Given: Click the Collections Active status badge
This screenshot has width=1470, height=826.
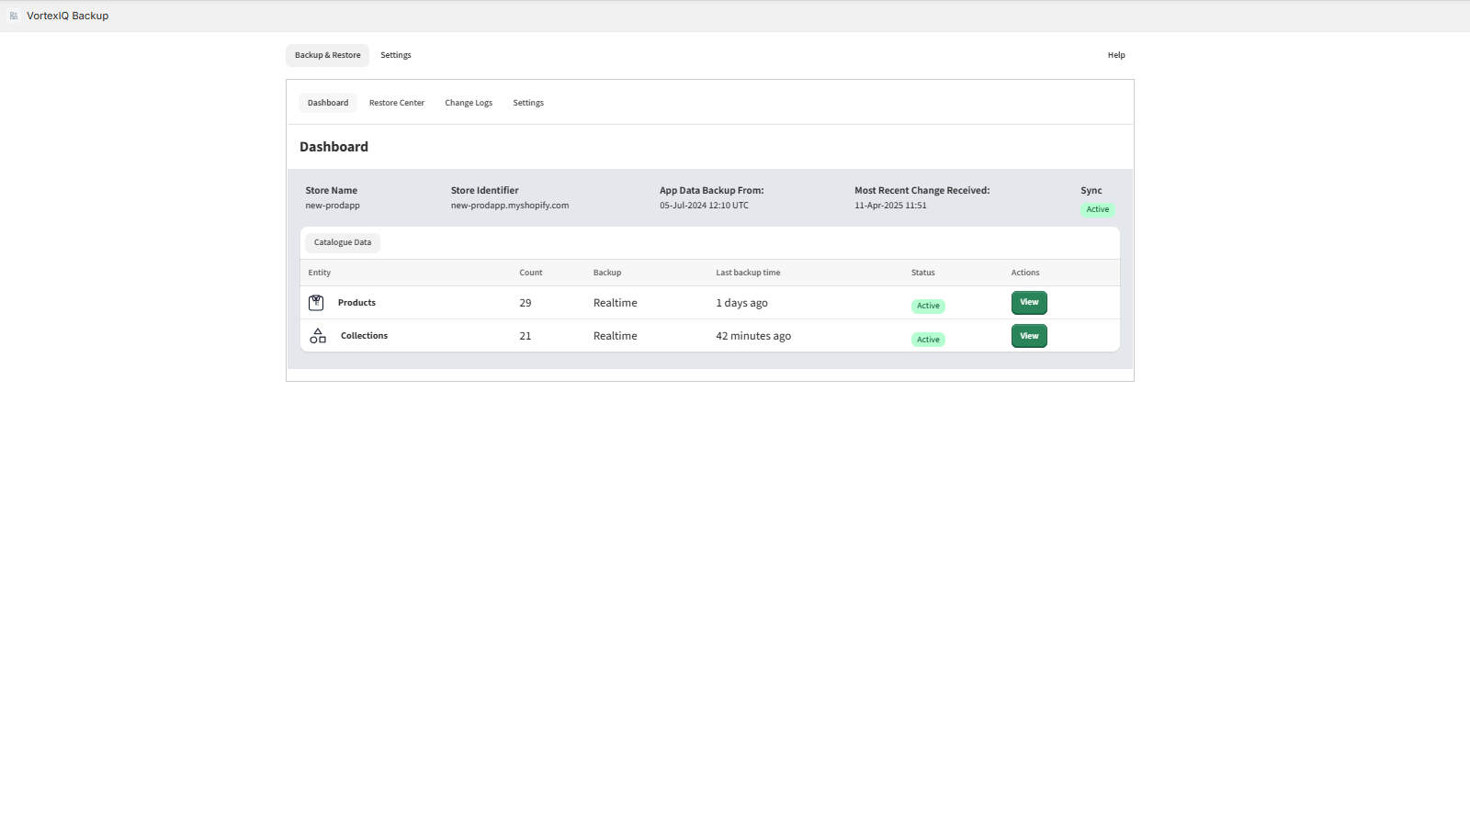Looking at the screenshot, I should (928, 340).
